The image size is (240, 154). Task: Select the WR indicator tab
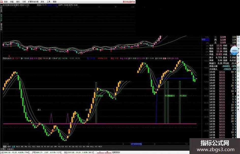[x=70, y=146]
